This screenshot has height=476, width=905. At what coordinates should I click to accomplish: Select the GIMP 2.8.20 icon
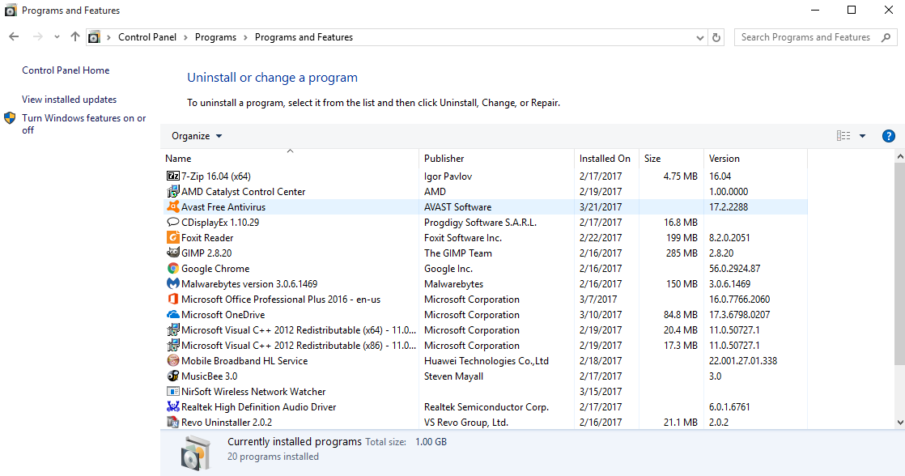(x=172, y=253)
